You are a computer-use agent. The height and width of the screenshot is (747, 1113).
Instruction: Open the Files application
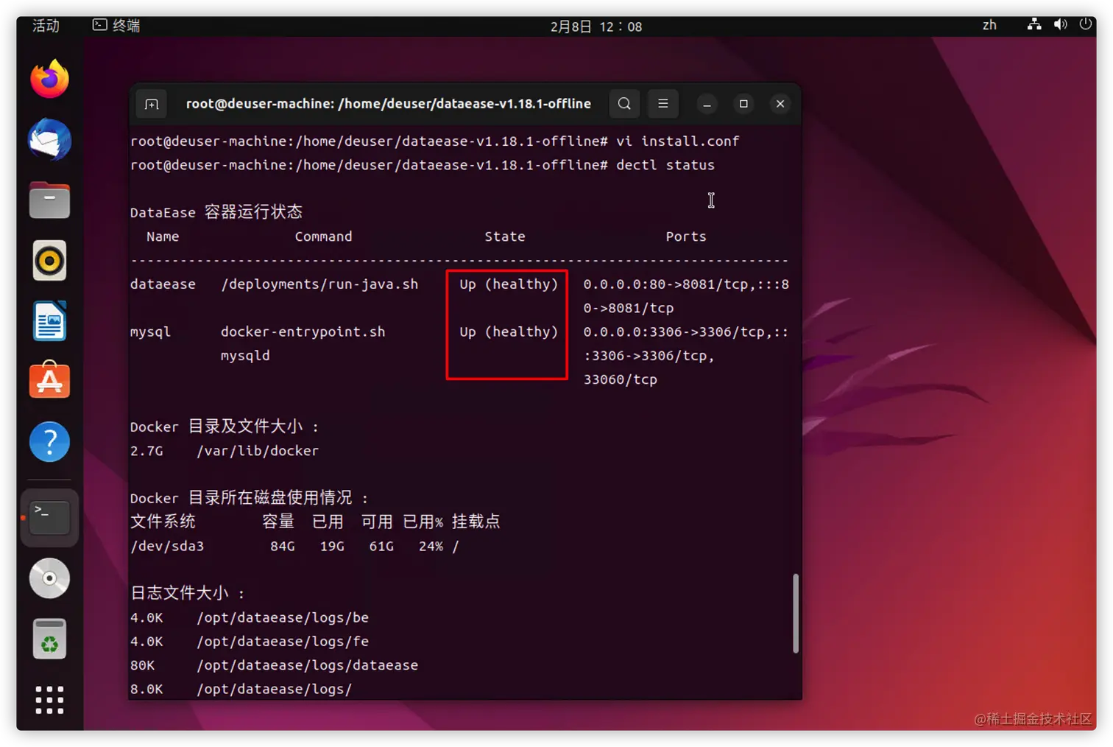[x=49, y=200]
